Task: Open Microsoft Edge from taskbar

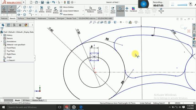Action: coord(81,107)
